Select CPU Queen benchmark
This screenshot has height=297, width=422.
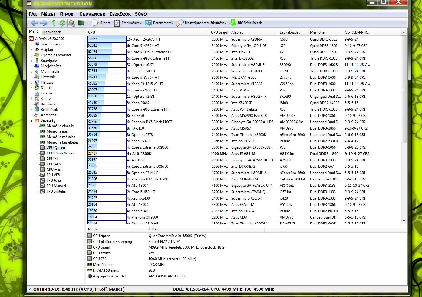coord(56,148)
